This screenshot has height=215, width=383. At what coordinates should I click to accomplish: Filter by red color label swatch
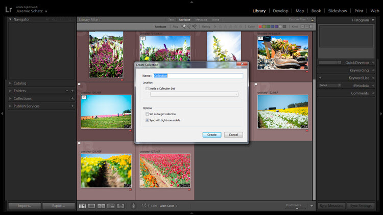point(260,26)
